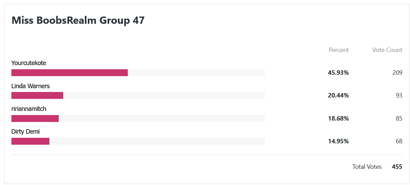This screenshot has height=185, width=410.
Task: Click the 455 total votes number
Action: 397,166
